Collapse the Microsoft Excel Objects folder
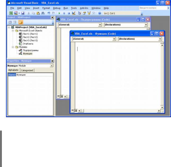The width and height of the screenshot is (171, 167). click(x=13, y=31)
